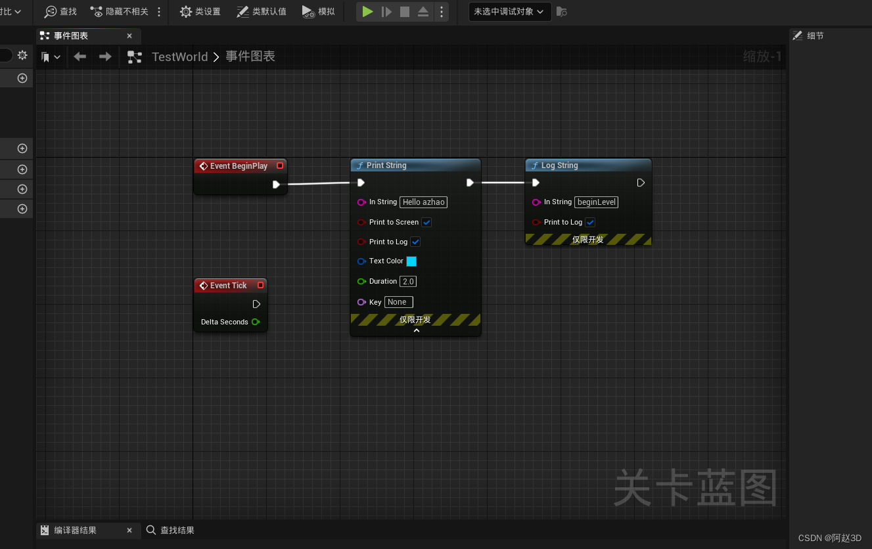The image size is (872, 549).
Task: Click the Stop playback button
Action: (405, 12)
